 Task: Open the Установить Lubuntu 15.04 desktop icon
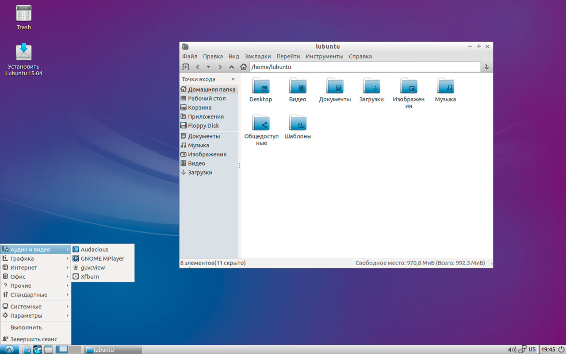[x=24, y=53]
